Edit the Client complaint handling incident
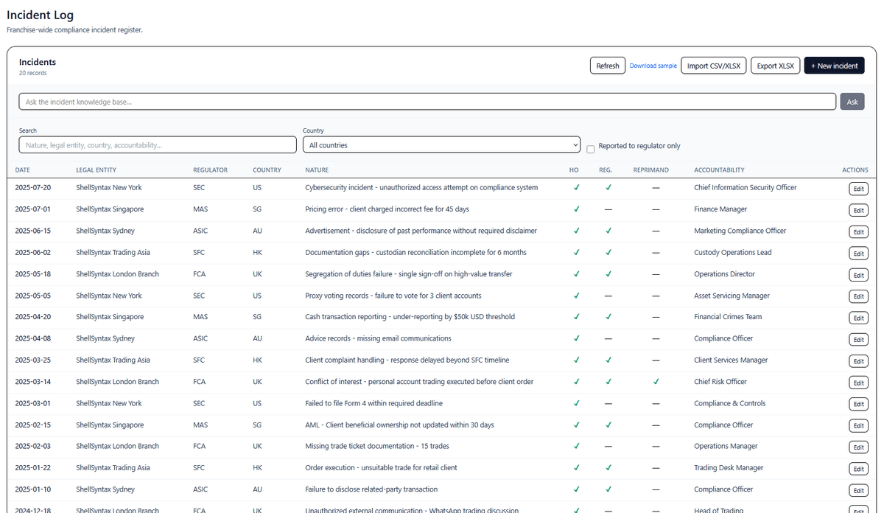The width and height of the screenshot is (884, 513). (x=858, y=361)
